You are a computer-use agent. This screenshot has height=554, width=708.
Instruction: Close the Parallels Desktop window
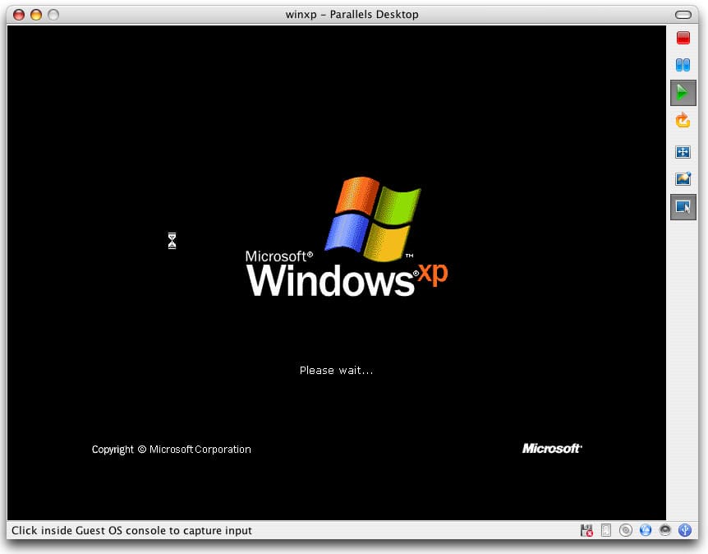[x=19, y=15]
